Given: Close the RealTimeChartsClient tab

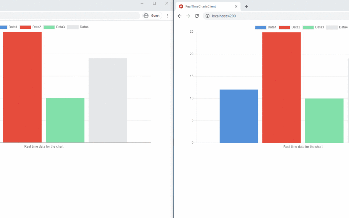Looking at the screenshot, I should pyautogui.click(x=236, y=6).
